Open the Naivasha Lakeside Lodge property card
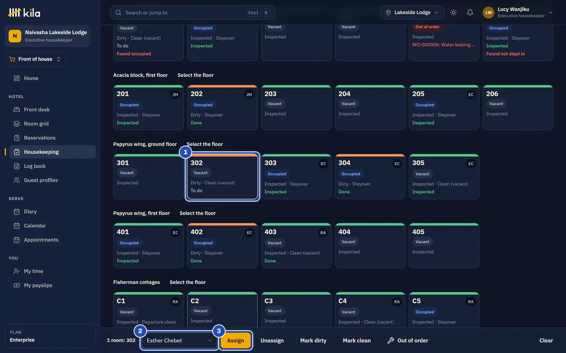 (x=48, y=36)
